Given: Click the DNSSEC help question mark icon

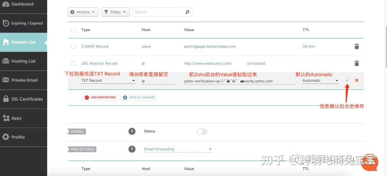Looking at the screenshot, I should click(132, 132).
